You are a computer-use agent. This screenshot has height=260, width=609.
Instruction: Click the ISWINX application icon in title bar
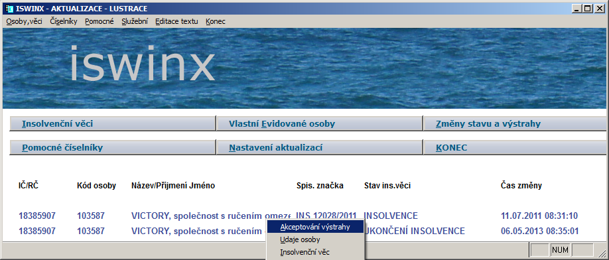tap(9, 8)
